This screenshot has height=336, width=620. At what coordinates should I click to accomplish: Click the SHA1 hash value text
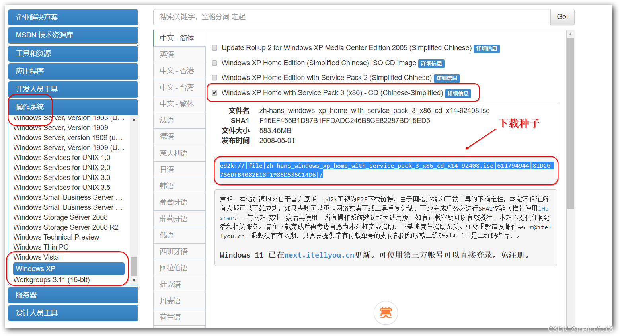[345, 121]
